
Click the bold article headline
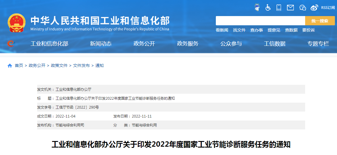(171, 145)
